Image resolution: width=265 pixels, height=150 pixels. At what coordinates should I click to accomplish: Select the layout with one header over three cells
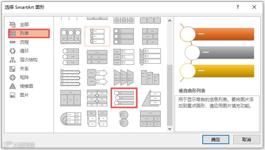pyautogui.click(x=71, y=98)
